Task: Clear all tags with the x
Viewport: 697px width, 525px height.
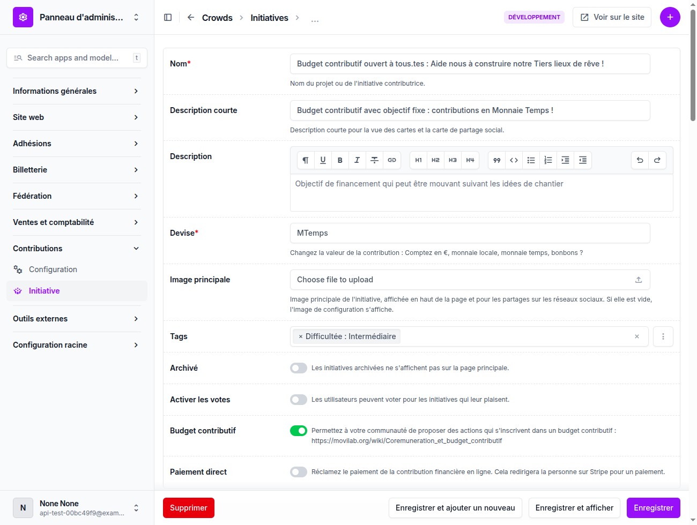Action: (x=637, y=336)
